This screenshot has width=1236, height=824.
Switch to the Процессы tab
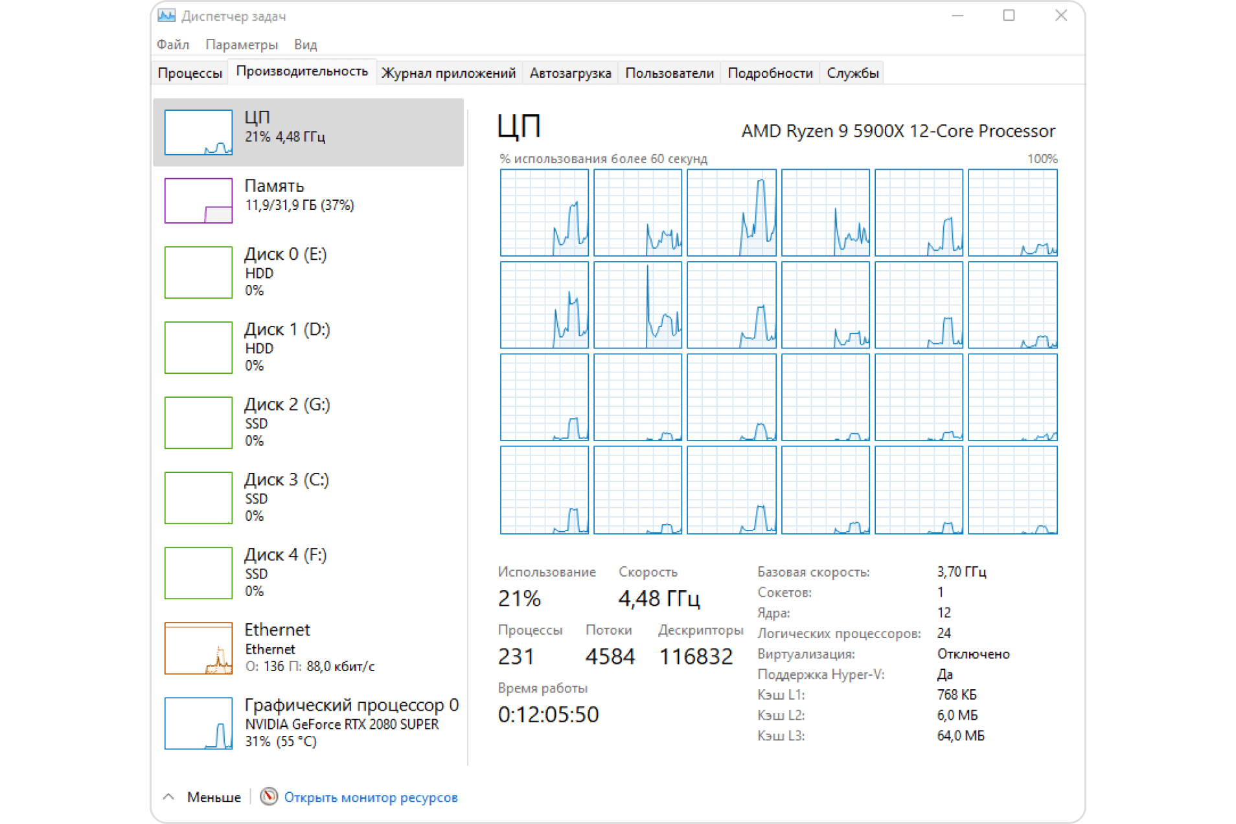tap(190, 73)
